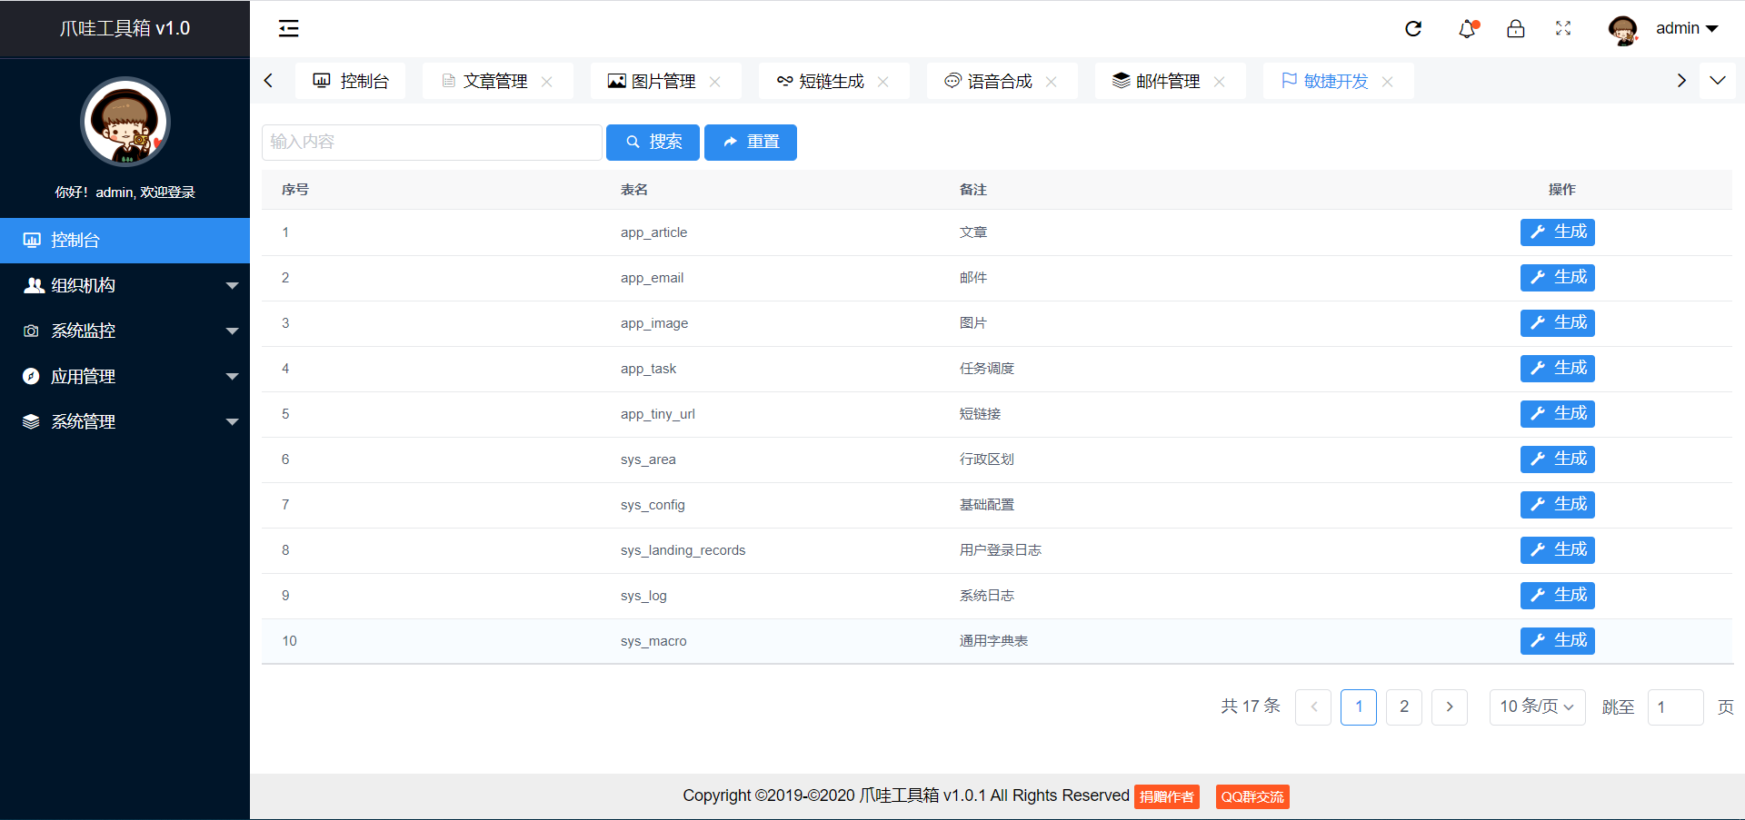This screenshot has width=1745, height=820.
Task: Click the 跳至 page number input
Action: (1675, 707)
